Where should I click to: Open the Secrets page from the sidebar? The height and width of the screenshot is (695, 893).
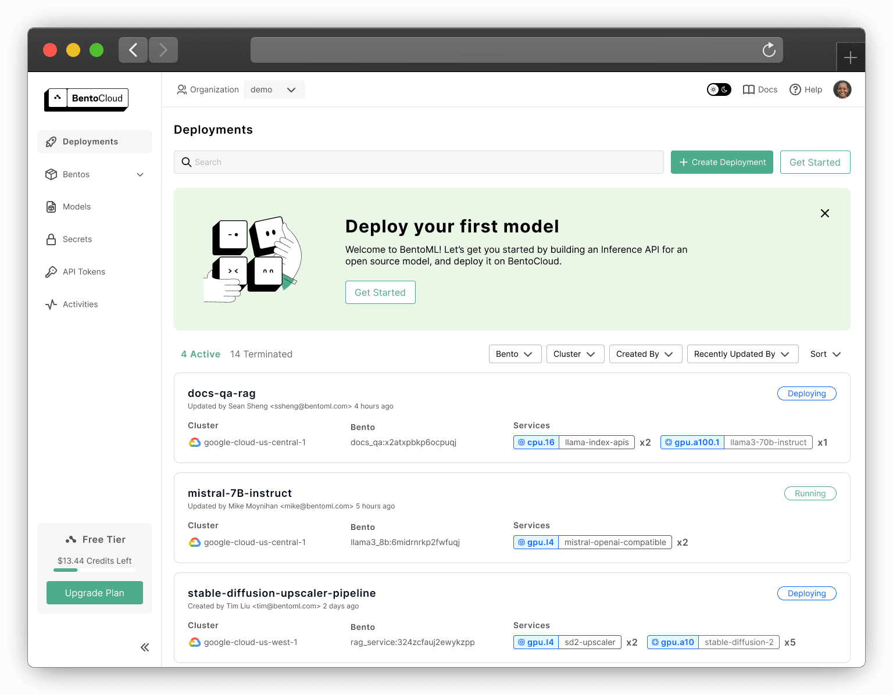click(77, 239)
